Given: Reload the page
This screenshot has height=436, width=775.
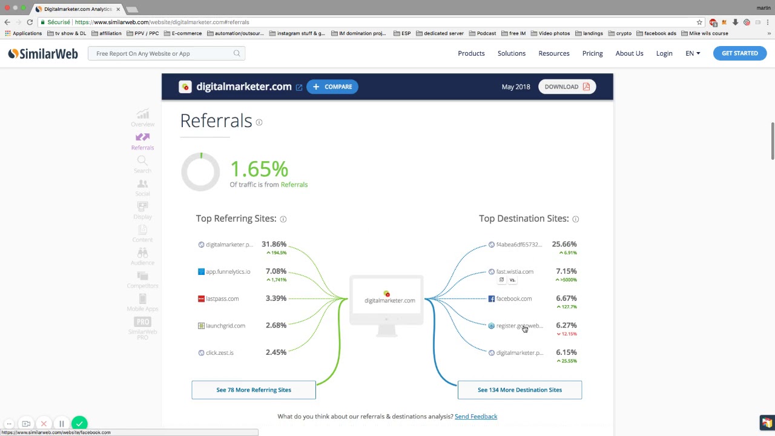Looking at the screenshot, I should (x=30, y=22).
